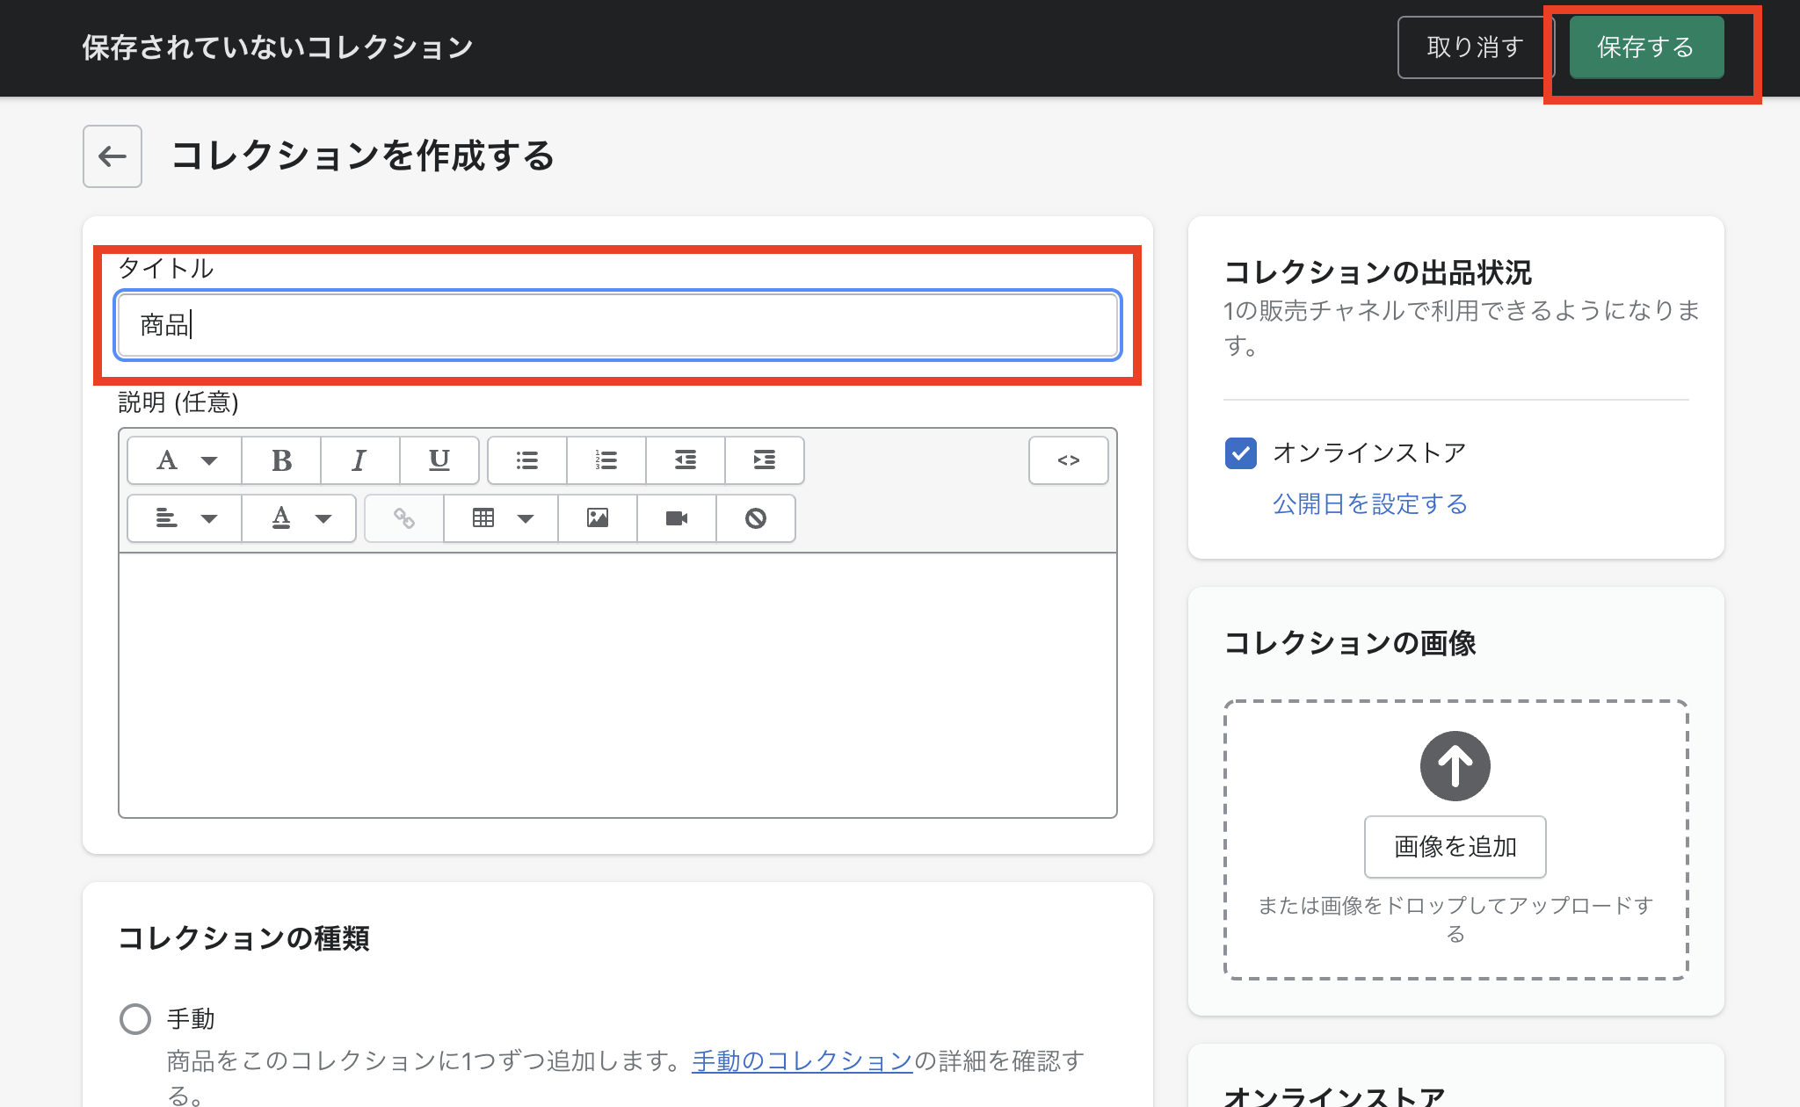Screen dimensions: 1800x1107
Task: Open the text alignment dropdown
Action: (185, 518)
